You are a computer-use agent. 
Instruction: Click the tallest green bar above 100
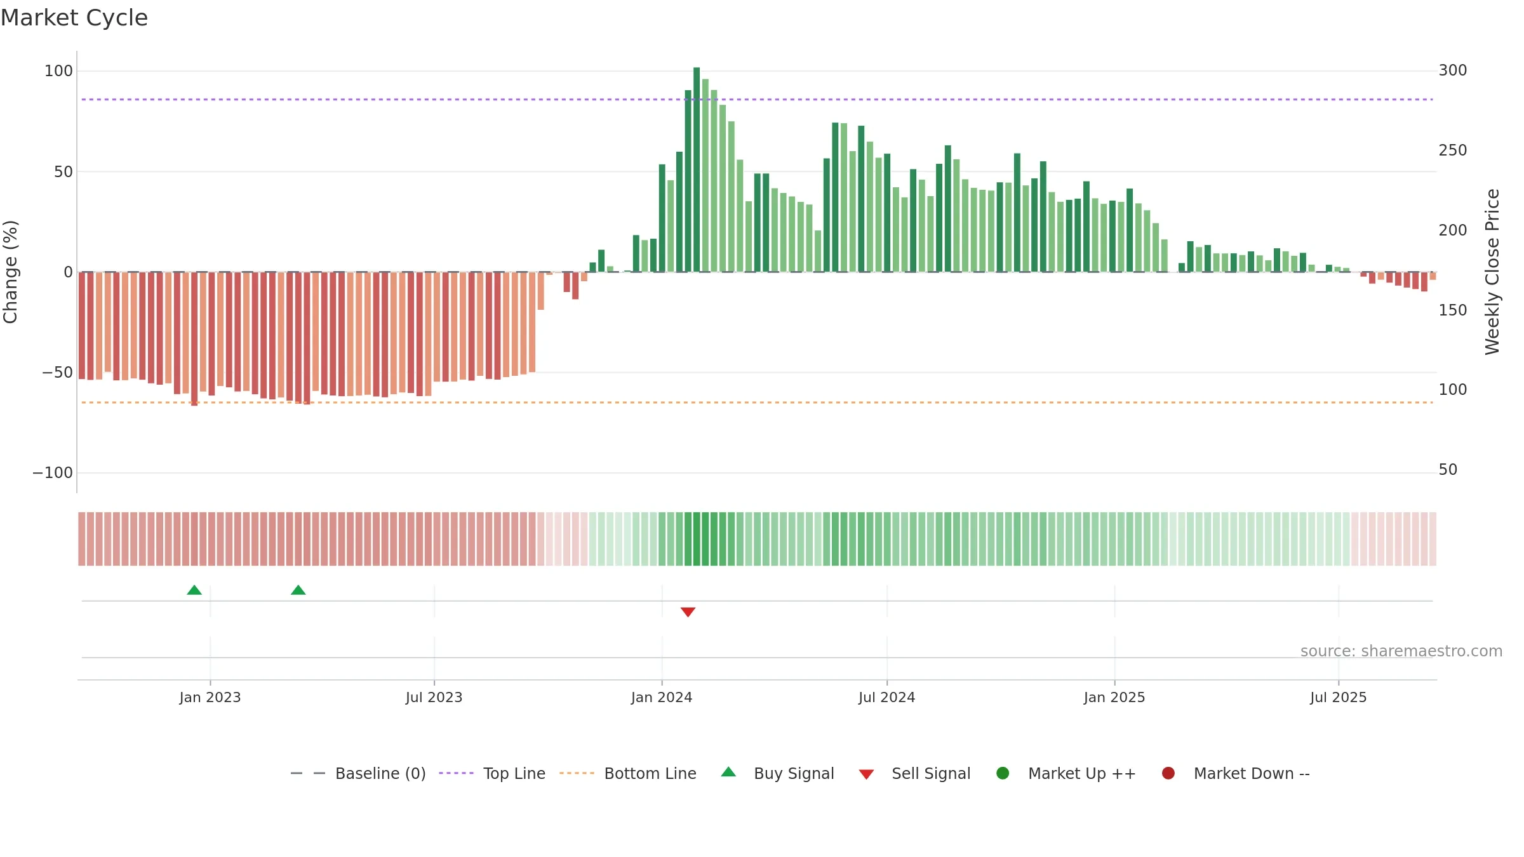point(697,169)
